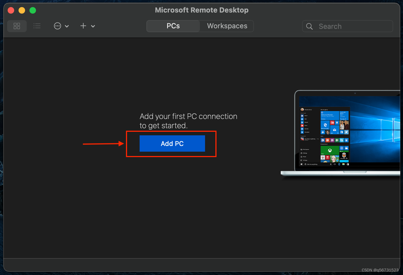Minimize the window with yellow button

[x=22, y=10]
